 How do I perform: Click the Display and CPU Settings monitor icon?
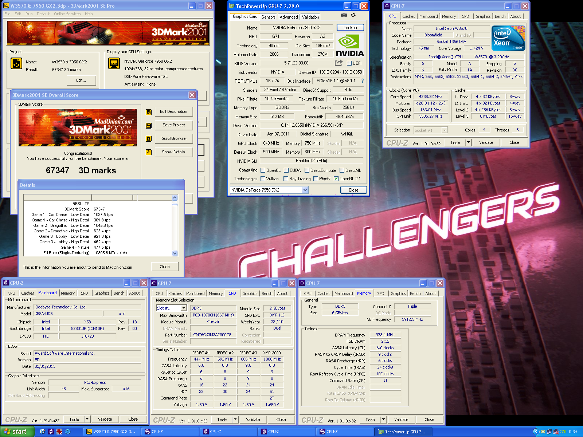[114, 63]
